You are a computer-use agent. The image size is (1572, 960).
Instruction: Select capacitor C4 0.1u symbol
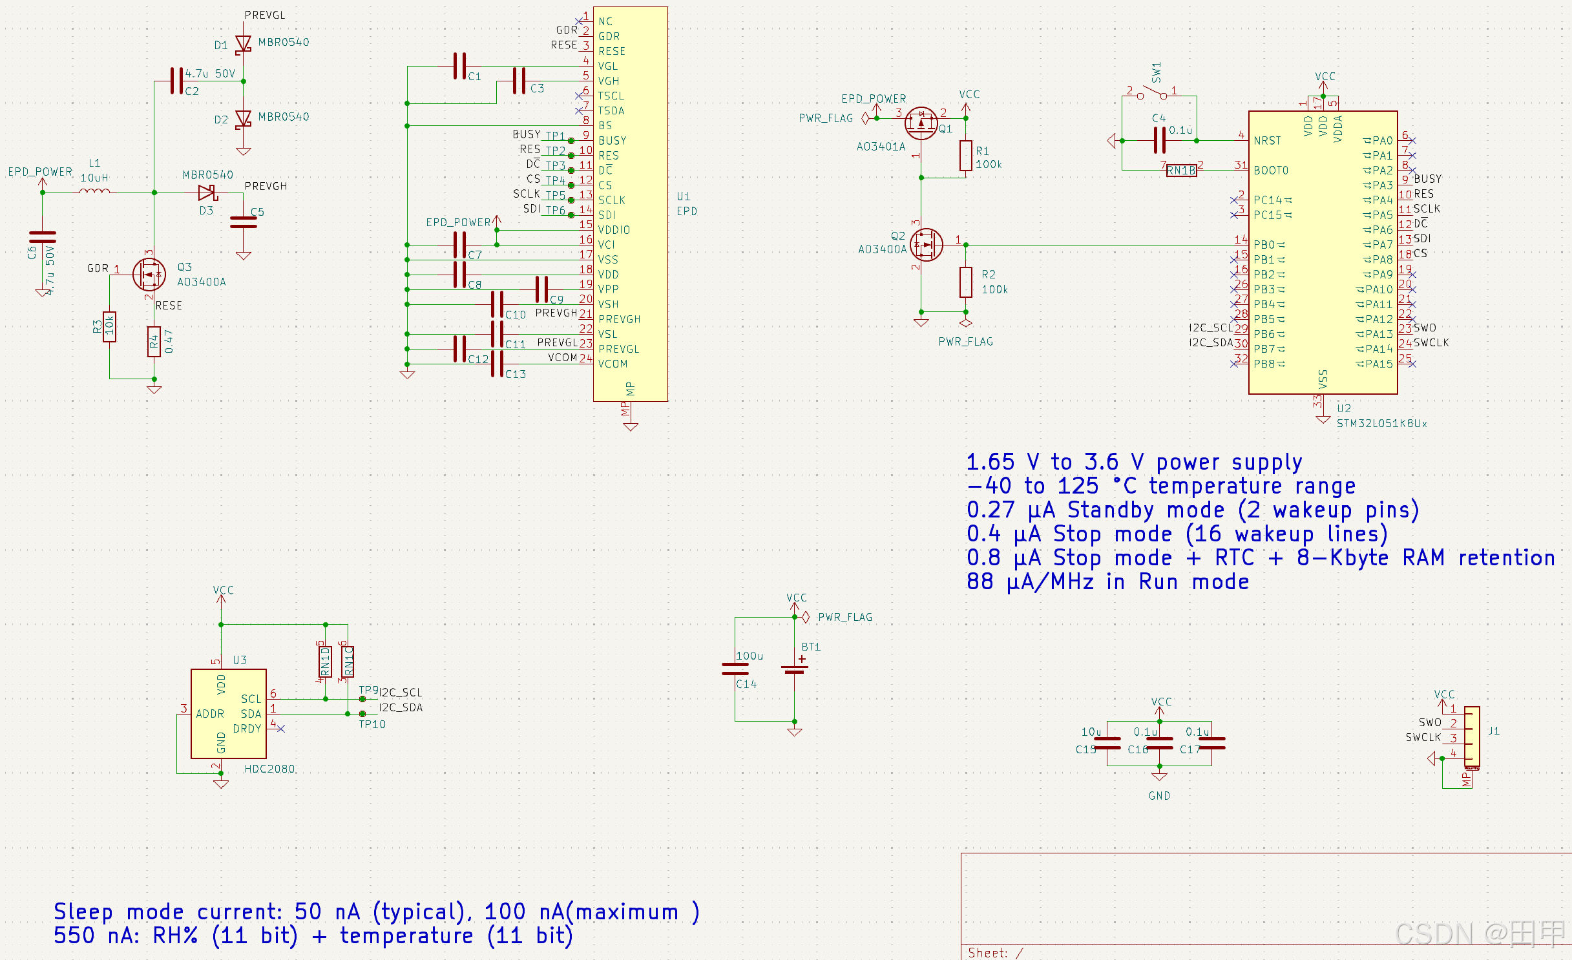1160,140
